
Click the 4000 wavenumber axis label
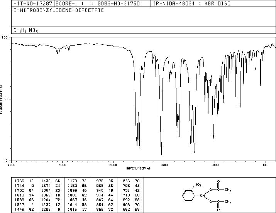point(12,165)
